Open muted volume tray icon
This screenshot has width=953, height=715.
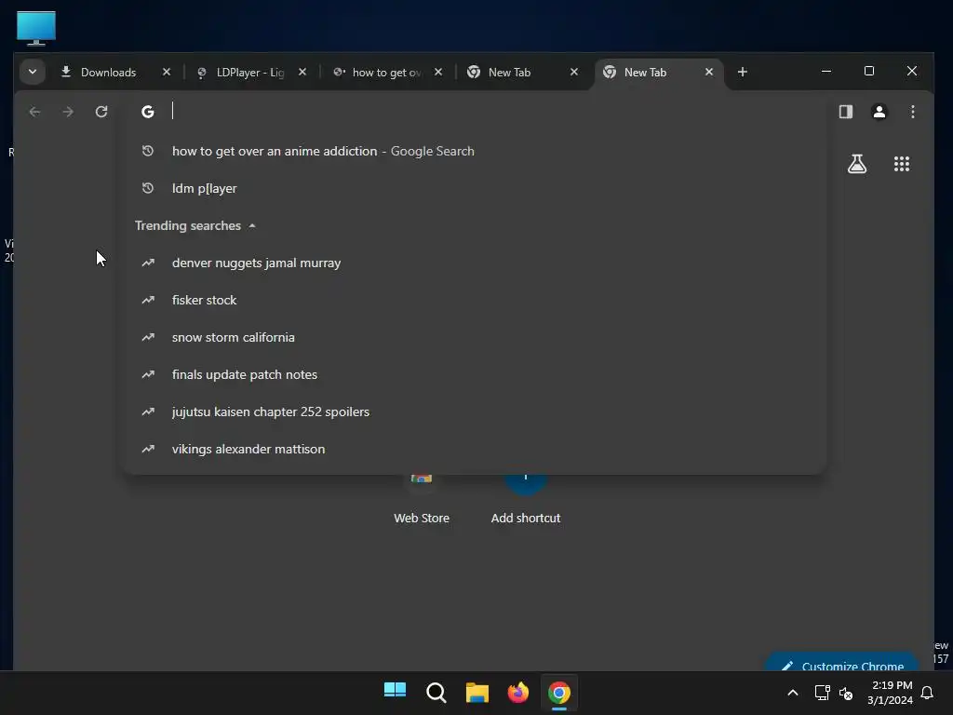[x=846, y=693]
